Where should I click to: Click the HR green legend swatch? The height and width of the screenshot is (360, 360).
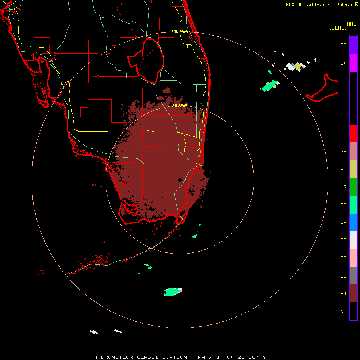point(353,187)
